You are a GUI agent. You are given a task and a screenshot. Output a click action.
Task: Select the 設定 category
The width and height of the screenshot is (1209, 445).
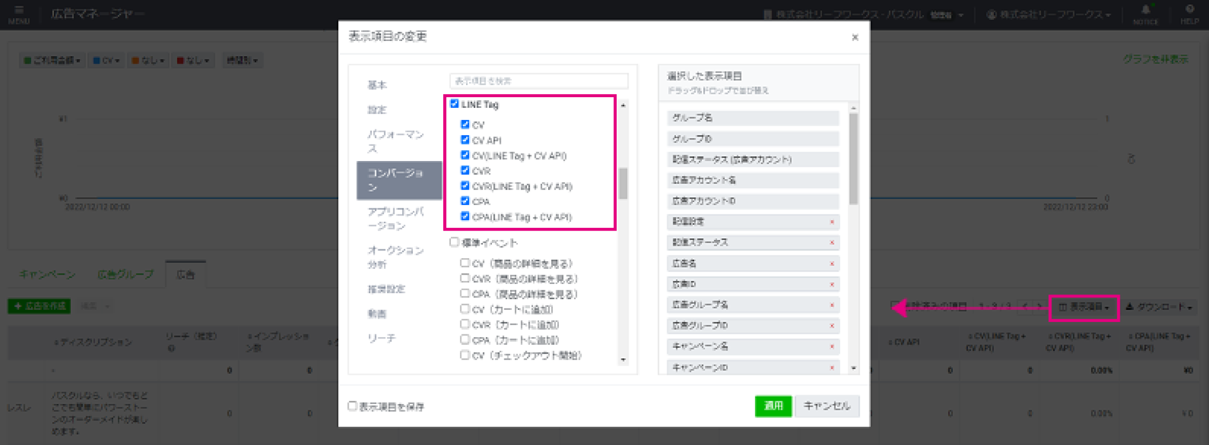pos(377,109)
